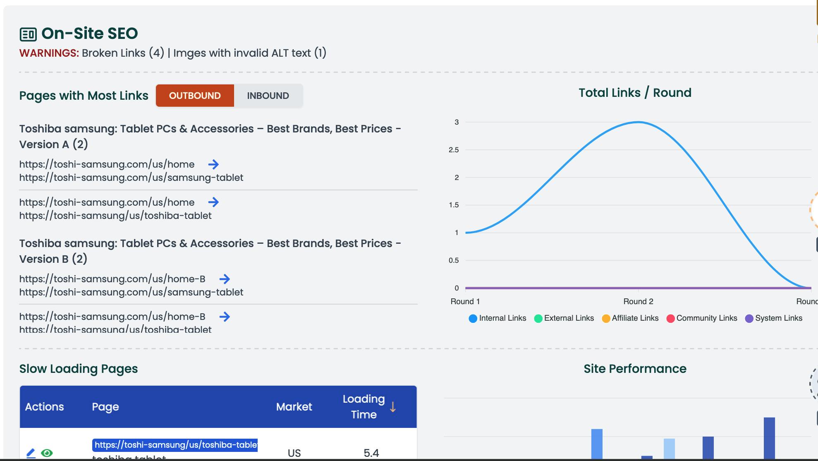Toggle Affiliate Links legend item

(630, 318)
